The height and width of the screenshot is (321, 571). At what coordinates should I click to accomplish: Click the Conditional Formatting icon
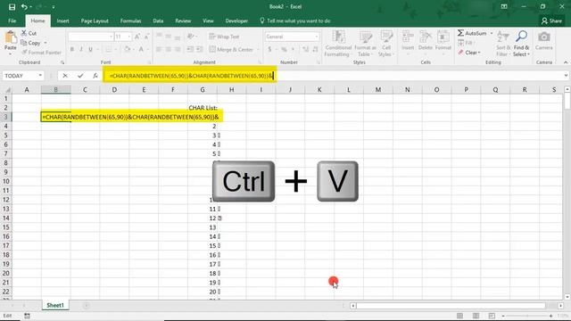click(x=338, y=37)
